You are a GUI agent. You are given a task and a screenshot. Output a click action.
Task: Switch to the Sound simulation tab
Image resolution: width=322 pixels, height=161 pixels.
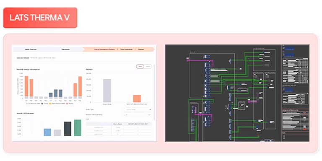pos(126,49)
